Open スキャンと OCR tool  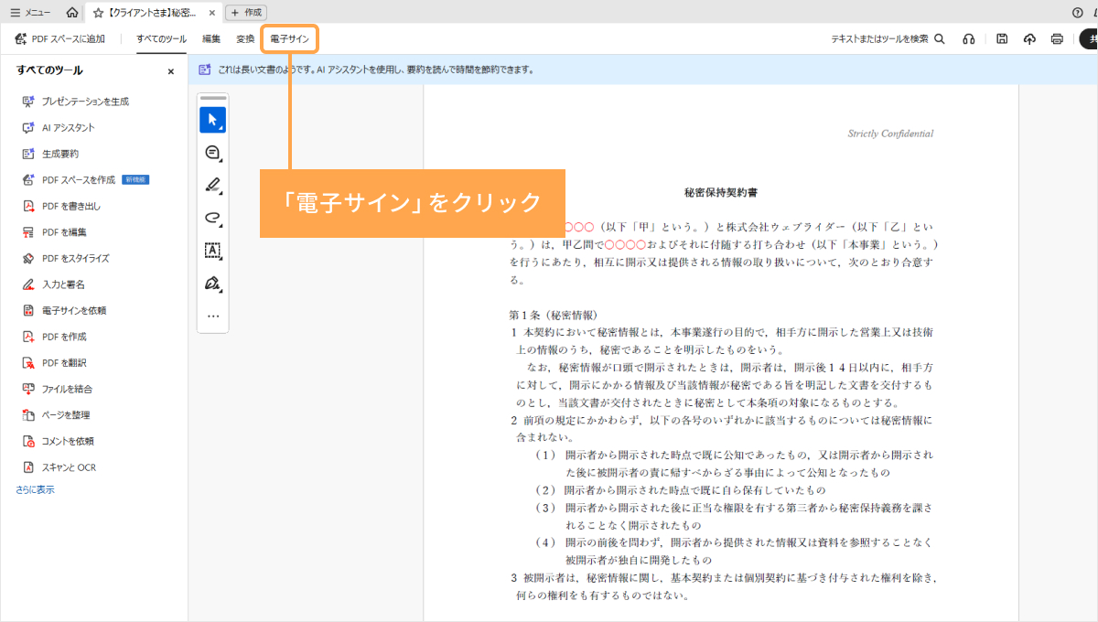click(x=59, y=467)
